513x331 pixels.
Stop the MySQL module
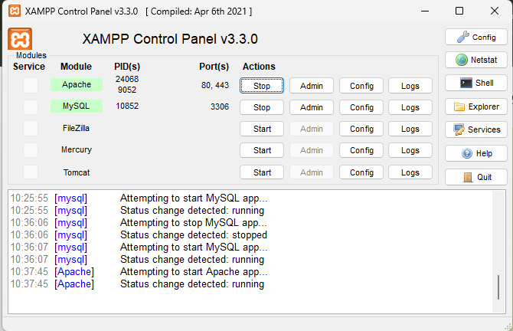click(x=262, y=107)
